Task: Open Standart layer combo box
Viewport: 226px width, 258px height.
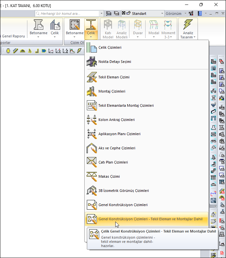Action: tap(143, 14)
